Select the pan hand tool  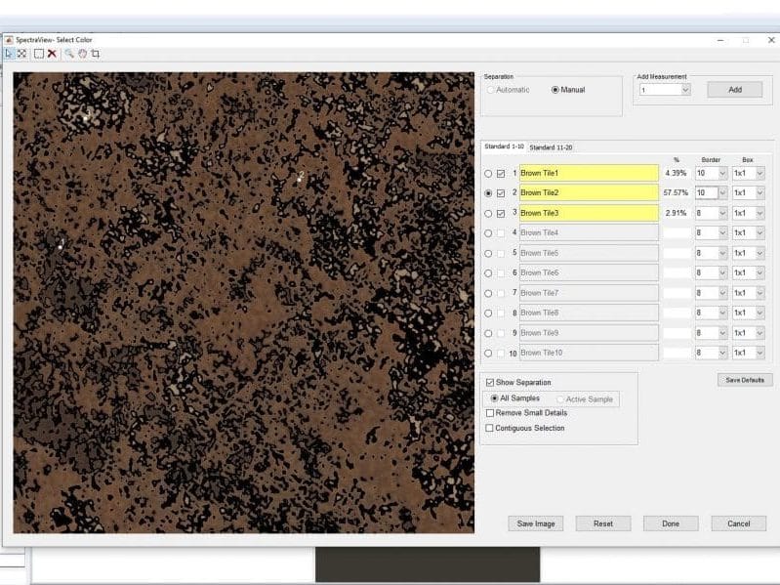[x=82, y=54]
